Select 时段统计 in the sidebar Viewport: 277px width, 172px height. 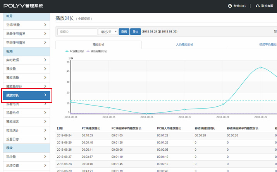[x=13, y=130]
